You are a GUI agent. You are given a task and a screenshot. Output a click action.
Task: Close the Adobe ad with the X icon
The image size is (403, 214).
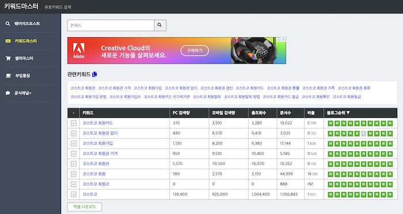point(283,40)
